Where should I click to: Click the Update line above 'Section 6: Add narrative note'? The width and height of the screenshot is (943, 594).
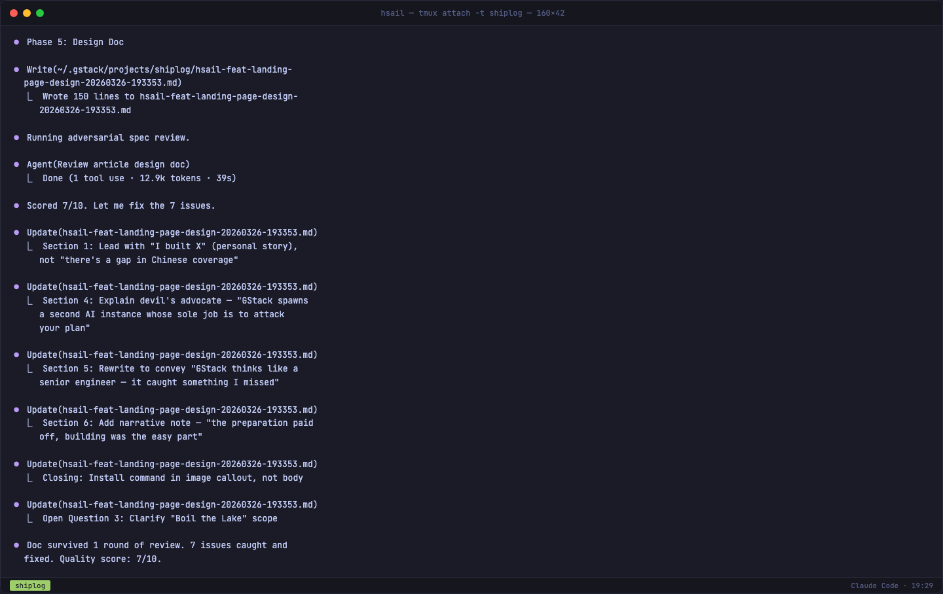click(172, 410)
